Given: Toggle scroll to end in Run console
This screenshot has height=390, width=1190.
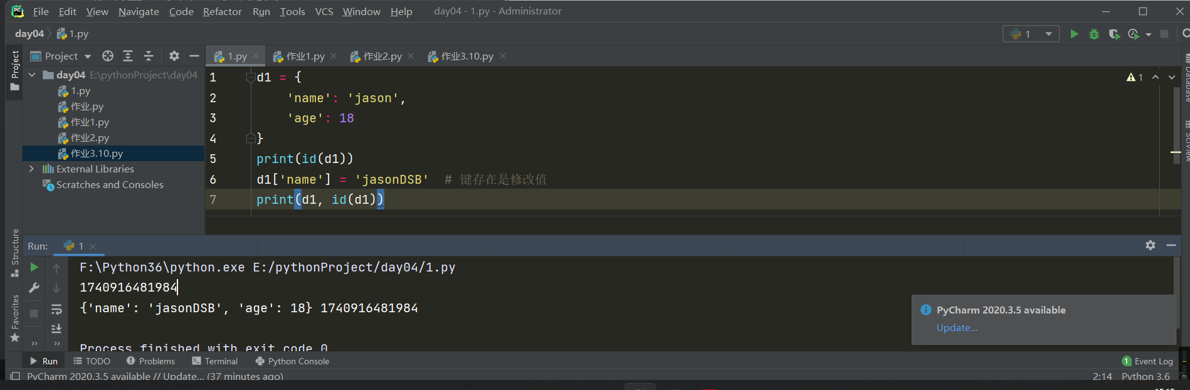Looking at the screenshot, I should 56,328.
